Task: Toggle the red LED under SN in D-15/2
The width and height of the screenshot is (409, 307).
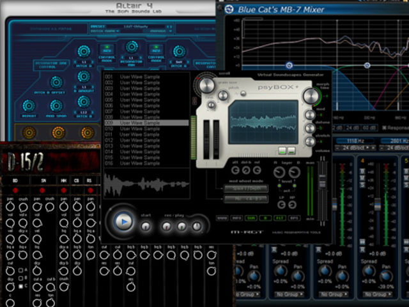Action: point(42,190)
